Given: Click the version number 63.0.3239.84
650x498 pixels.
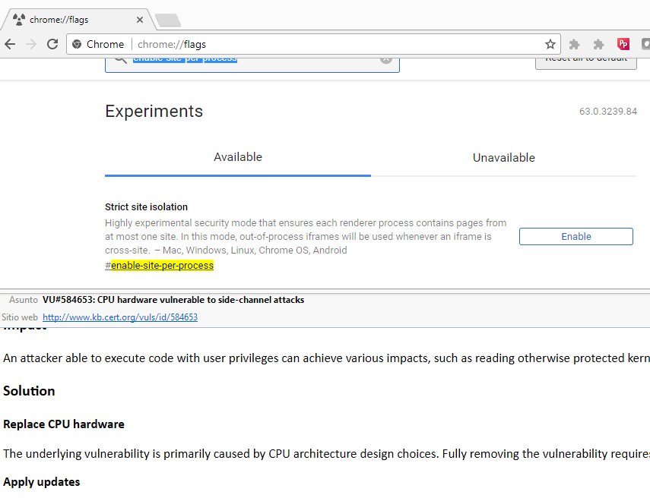Looking at the screenshot, I should point(607,112).
